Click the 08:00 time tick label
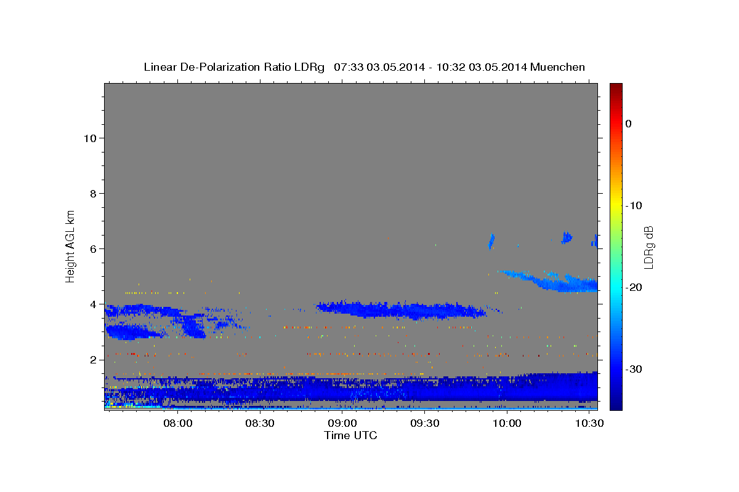The width and height of the screenshot is (739, 492). click(178, 424)
